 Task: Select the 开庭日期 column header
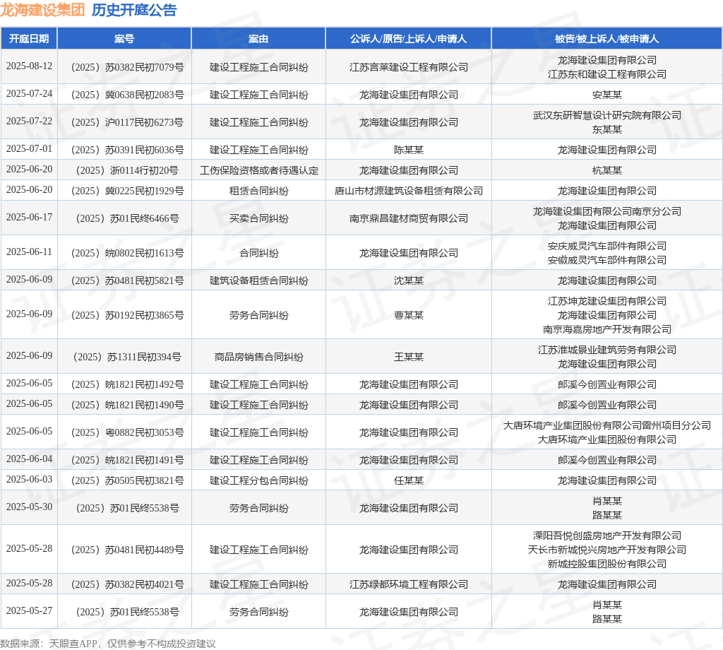tap(29, 39)
